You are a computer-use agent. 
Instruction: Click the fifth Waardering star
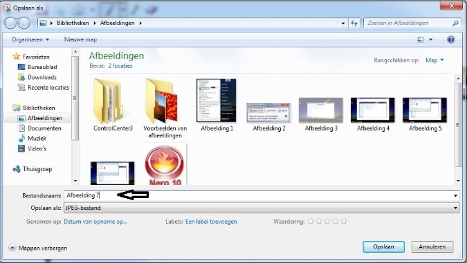tap(344, 222)
